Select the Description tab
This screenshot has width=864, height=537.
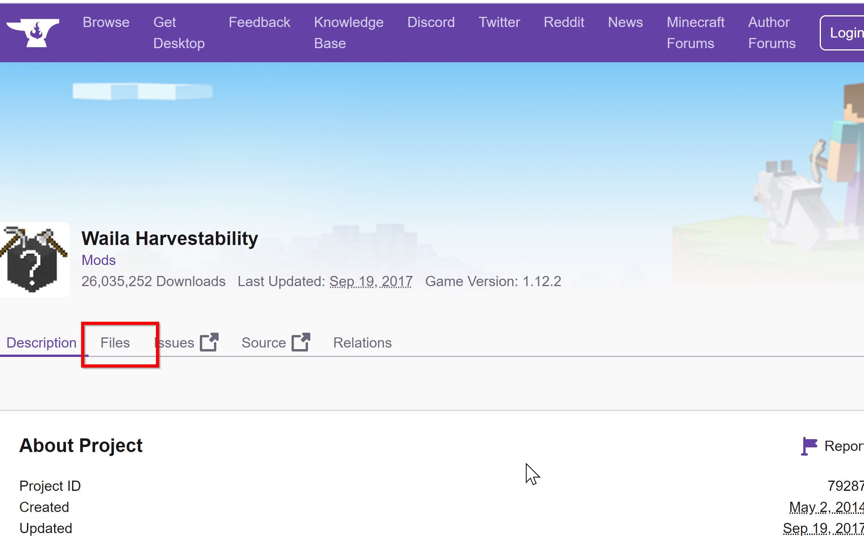click(42, 343)
